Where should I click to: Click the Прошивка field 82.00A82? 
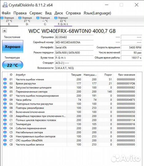click(x=74, y=37)
